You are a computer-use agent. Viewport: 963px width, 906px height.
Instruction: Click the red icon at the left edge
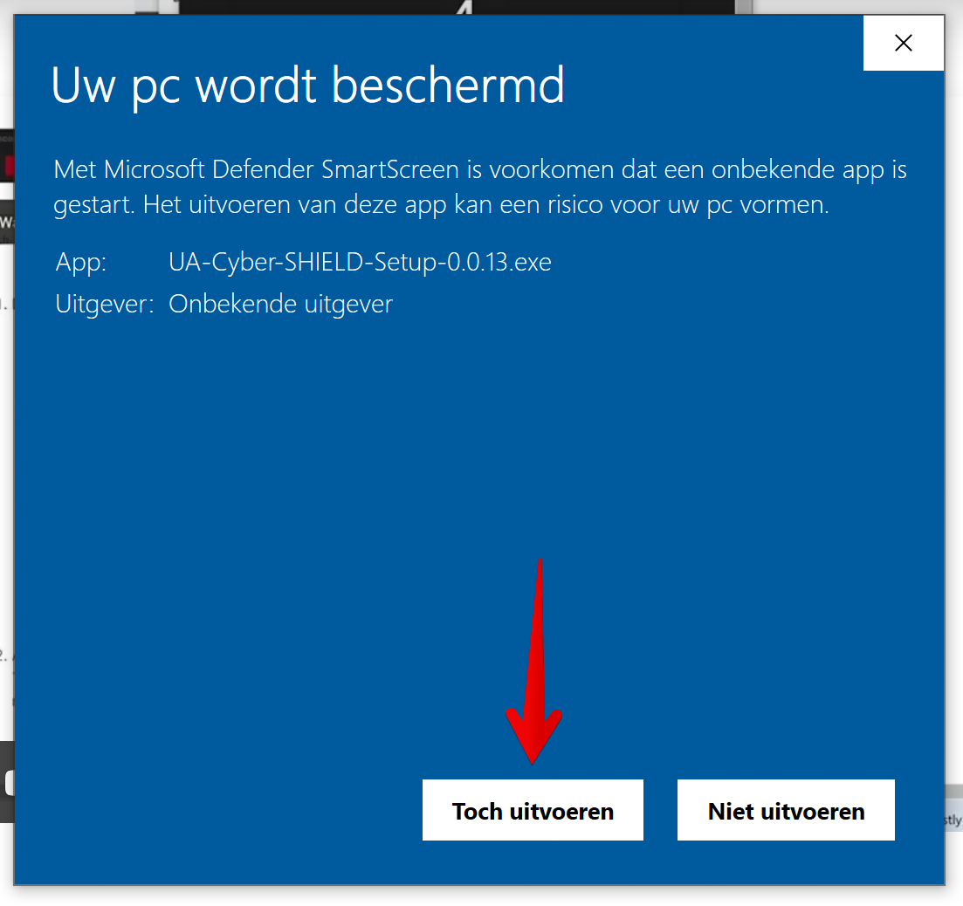coord(8,164)
